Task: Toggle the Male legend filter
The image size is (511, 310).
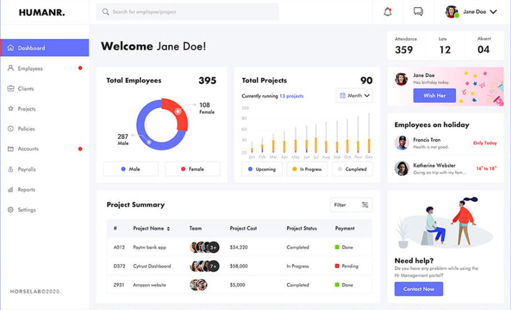Action: pyautogui.click(x=130, y=169)
